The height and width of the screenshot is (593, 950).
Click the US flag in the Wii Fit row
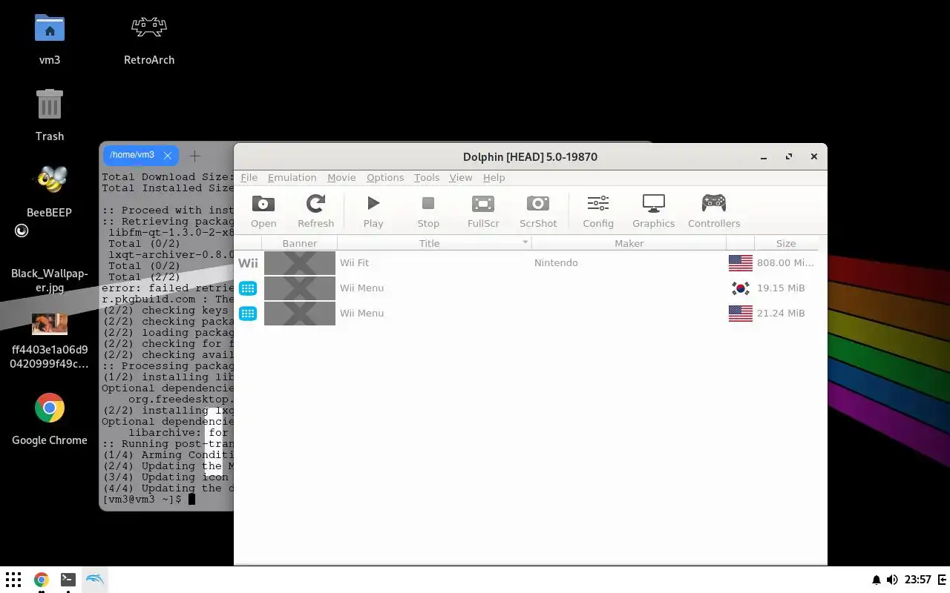pyautogui.click(x=741, y=263)
